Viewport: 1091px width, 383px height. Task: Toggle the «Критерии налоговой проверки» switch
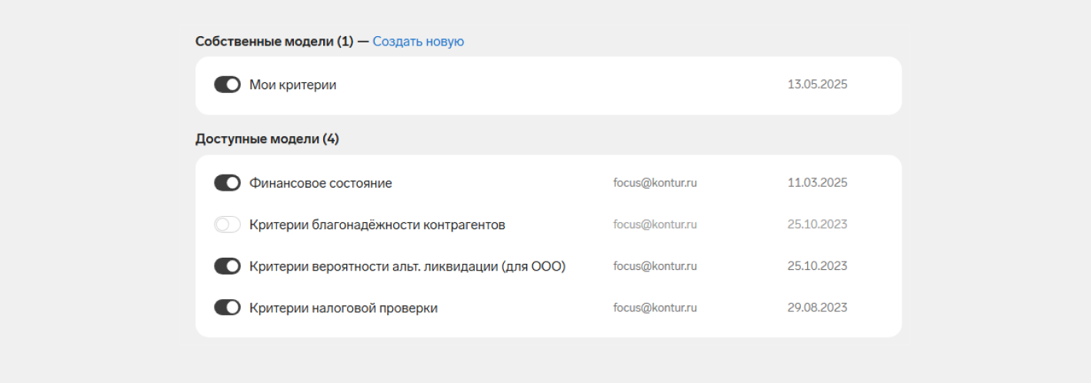point(227,308)
